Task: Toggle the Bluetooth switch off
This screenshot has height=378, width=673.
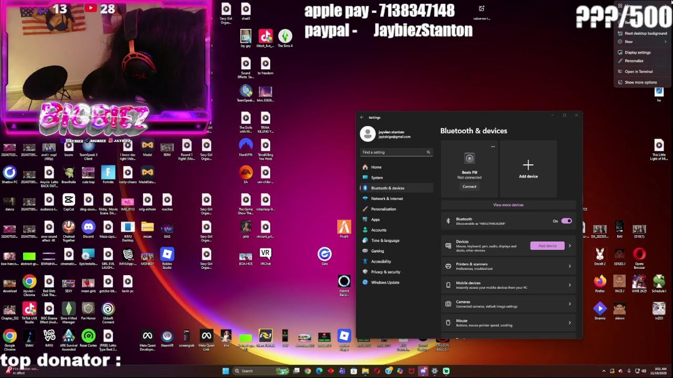Action: tap(566, 221)
